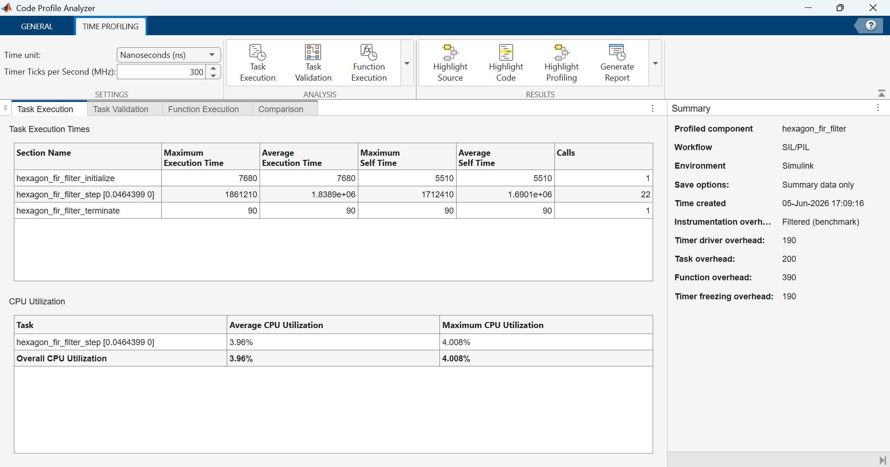Open the Help question mark button

pos(871,26)
